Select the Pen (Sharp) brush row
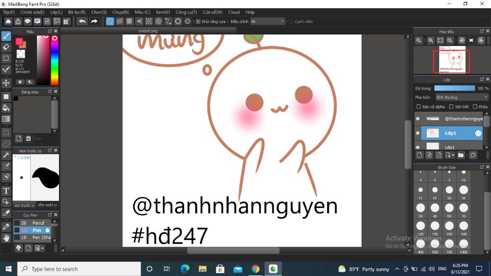Image resolution: width=491 pixels, height=276 pixels. click(x=32, y=237)
